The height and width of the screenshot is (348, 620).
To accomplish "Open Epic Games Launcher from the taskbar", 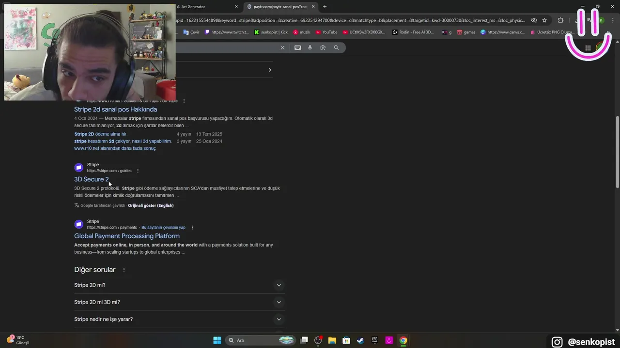I will click(x=374, y=340).
